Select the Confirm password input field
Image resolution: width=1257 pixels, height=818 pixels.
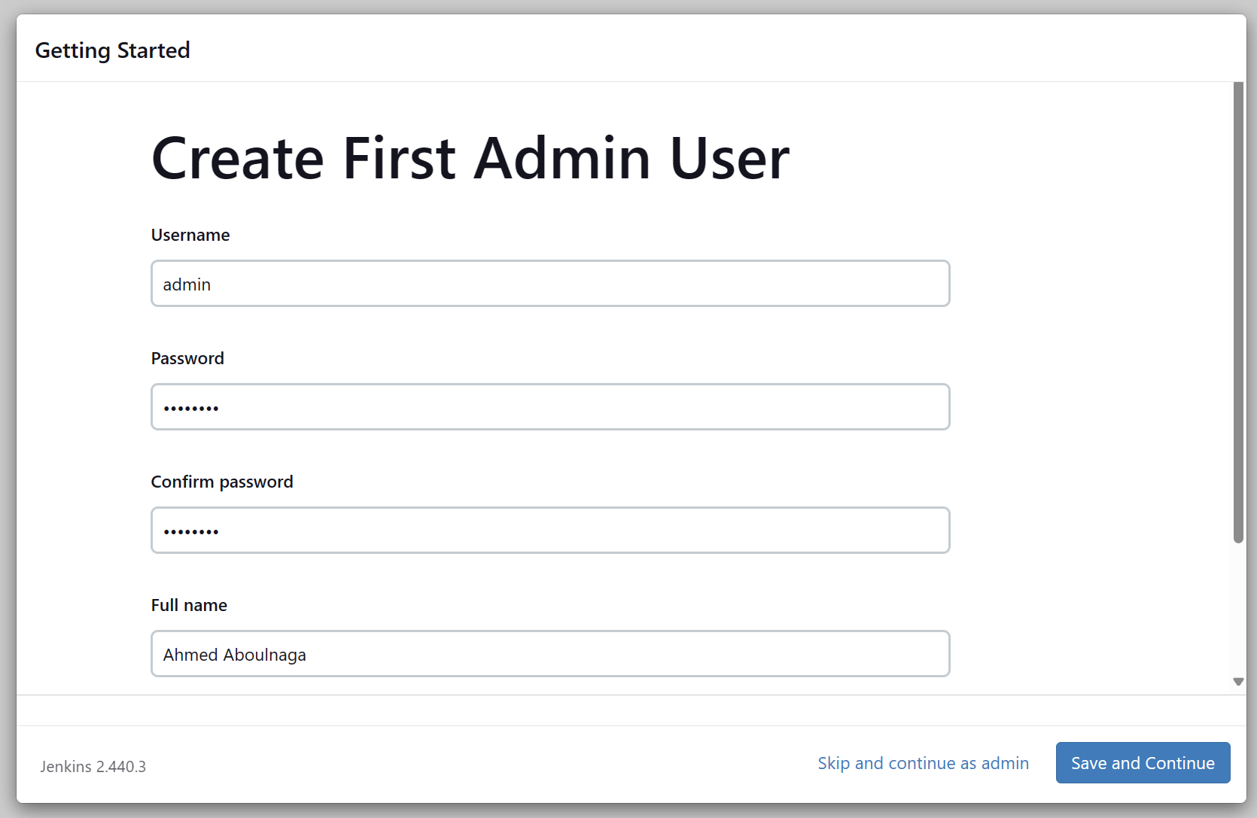[549, 531]
